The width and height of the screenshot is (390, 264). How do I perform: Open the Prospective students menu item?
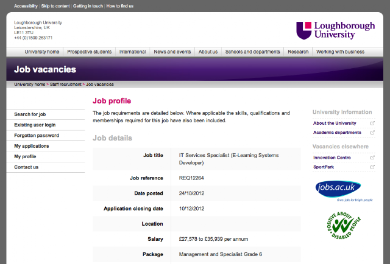90,52
